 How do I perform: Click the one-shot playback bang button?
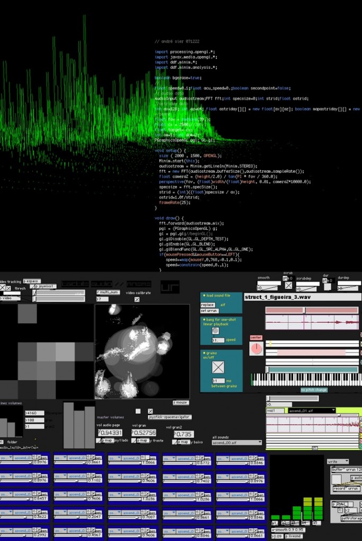tap(215, 331)
